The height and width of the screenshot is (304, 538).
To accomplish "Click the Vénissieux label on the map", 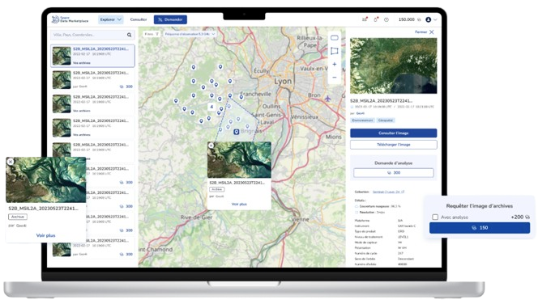I will [x=305, y=116].
